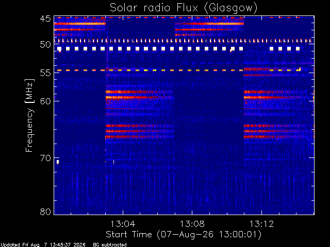The image size is (330, 247).
Task: Click the 'BG subtracted' status text
Action: (x=110, y=245)
